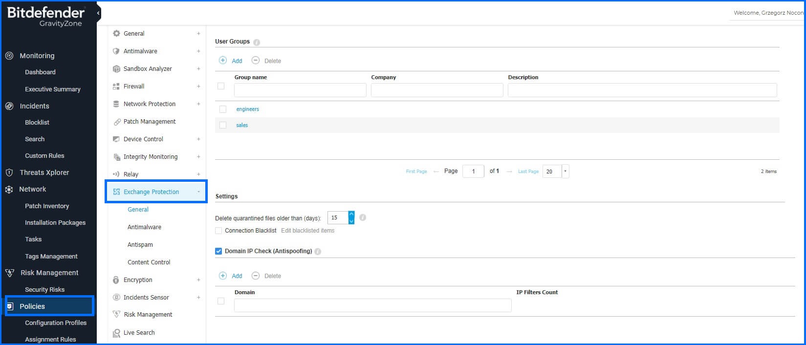The width and height of the screenshot is (806, 345).
Task: Expand the Sandbox Analyzer section
Action: (x=198, y=69)
